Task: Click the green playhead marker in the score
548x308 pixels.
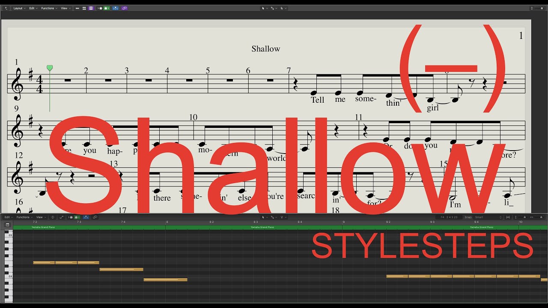Action: click(50, 68)
